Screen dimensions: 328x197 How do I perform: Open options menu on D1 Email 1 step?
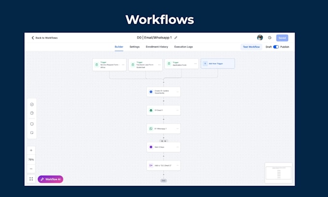click(178, 110)
